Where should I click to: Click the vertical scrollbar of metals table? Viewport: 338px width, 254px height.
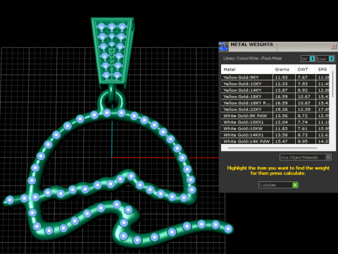click(x=332, y=85)
